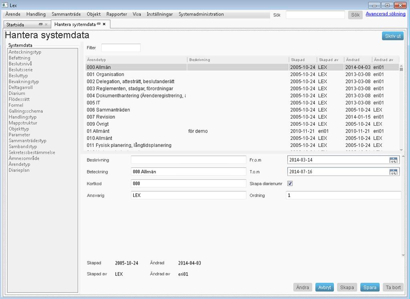Select Anteckningstyp in Systemdata list

(25, 52)
